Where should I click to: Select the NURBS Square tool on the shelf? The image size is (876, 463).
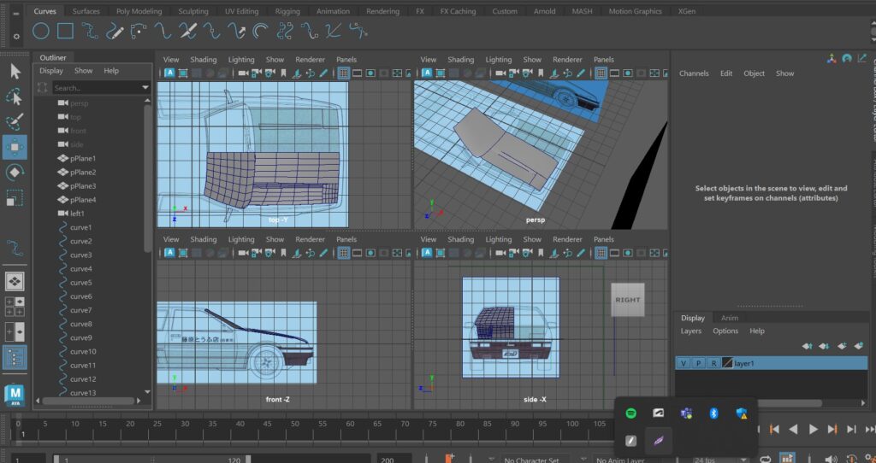[x=65, y=32]
